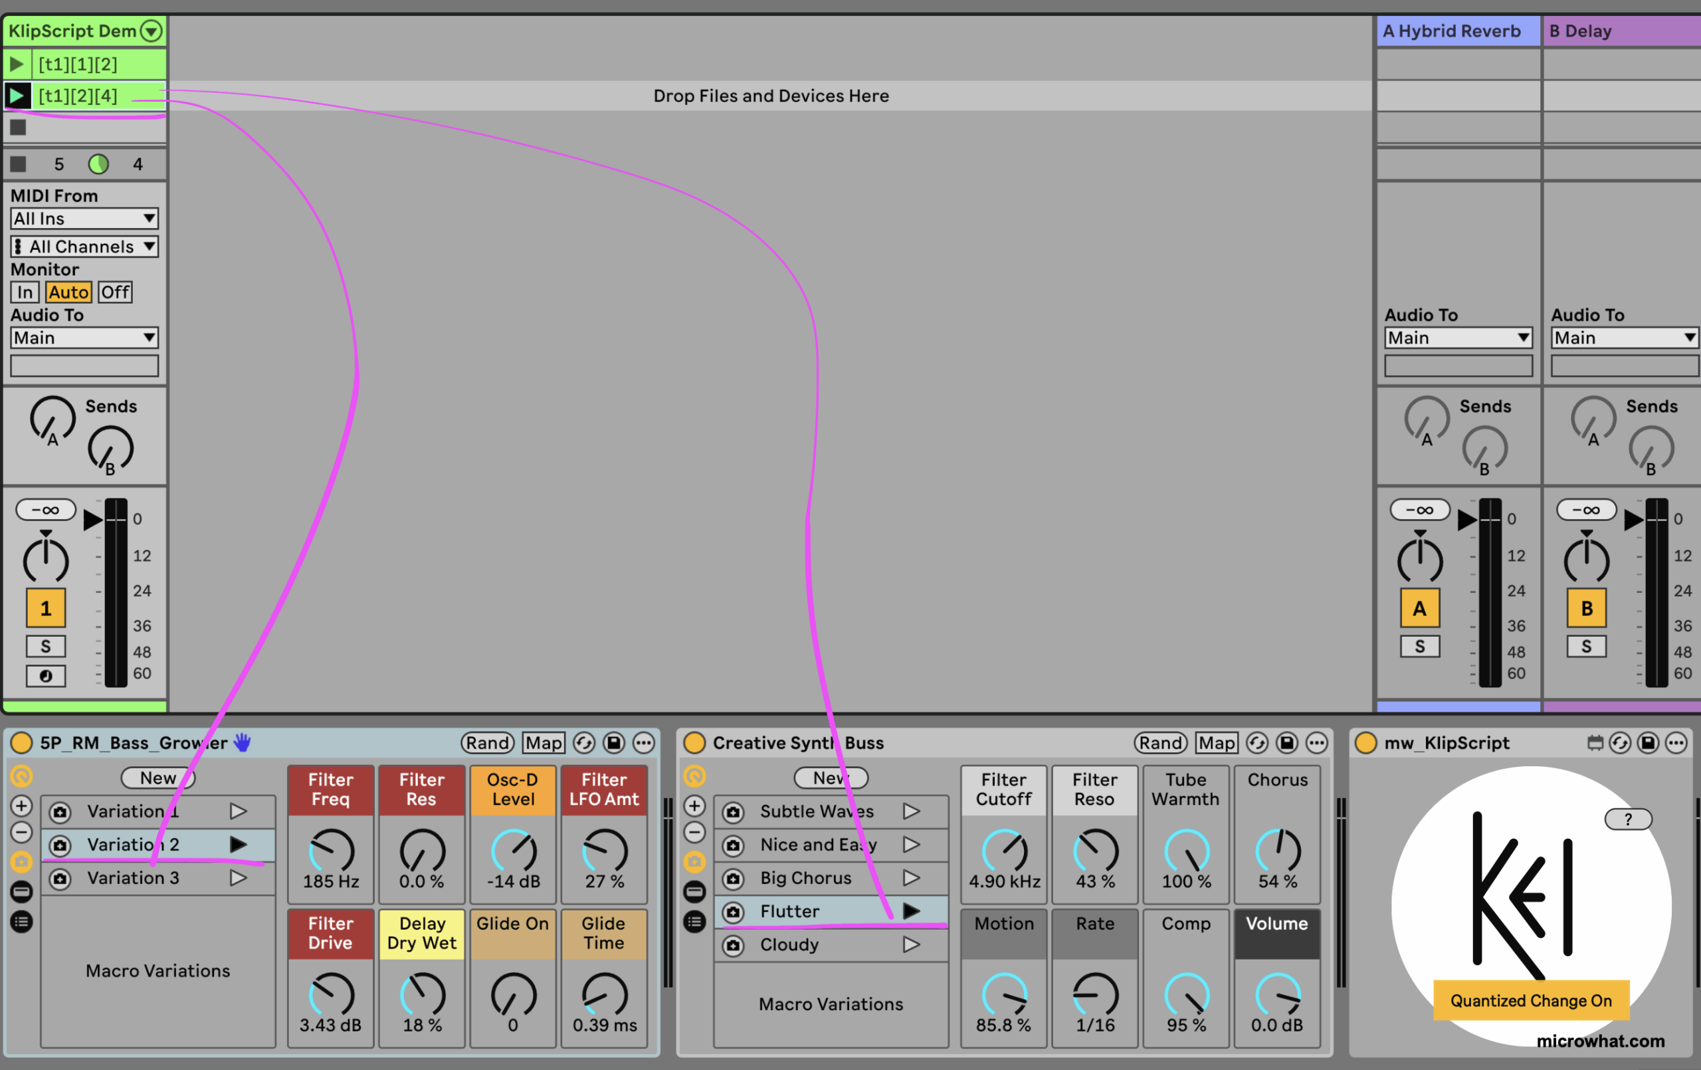Click plus icon on Creative Synth Buss rack
Screen dimensions: 1701x1070
pyautogui.click(x=694, y=805)
